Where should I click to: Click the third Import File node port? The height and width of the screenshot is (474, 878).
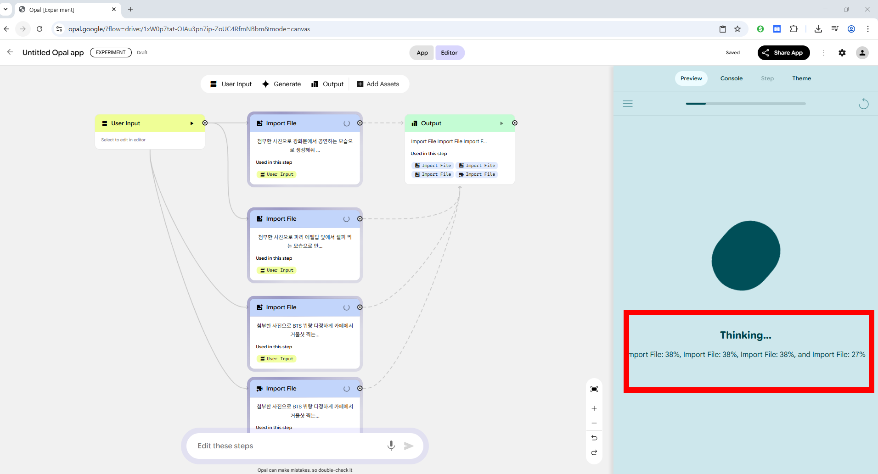click(360, 307)
